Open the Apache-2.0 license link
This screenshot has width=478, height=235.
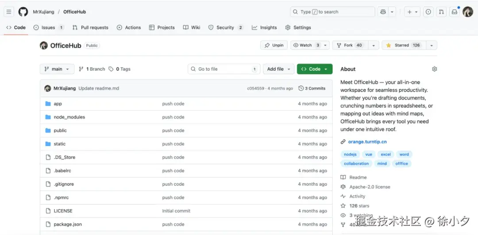pyautogui.click(x=370, y=187)
